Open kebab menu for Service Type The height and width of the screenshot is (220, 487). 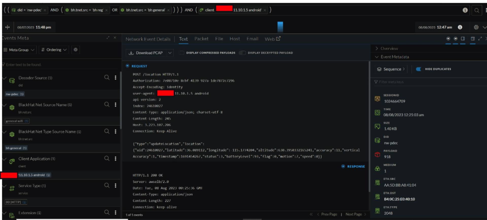point(115,186)
